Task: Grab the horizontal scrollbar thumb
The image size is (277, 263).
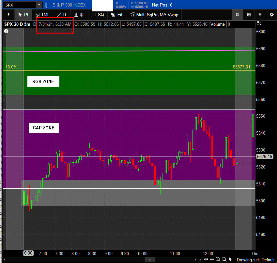Action: (x=150, y=260)
